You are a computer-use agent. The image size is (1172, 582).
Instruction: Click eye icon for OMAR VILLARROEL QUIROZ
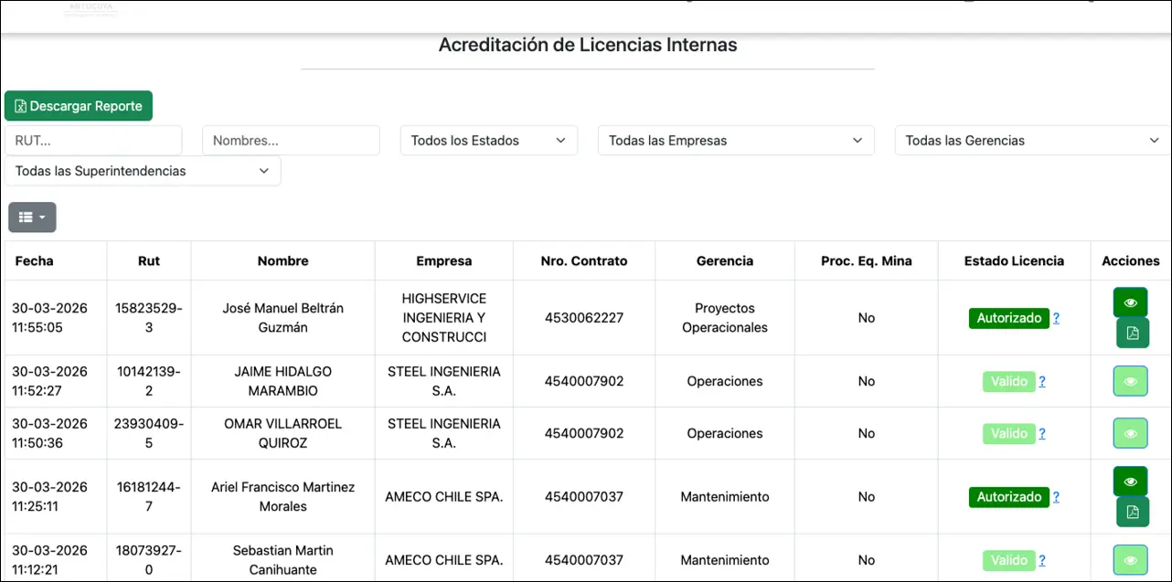pyautogui.click(x=1130, y=433)
